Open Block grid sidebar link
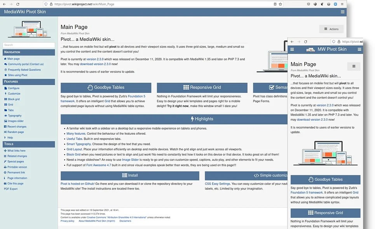The height and width of the screenshot is (229, 375). pos(14,99)
